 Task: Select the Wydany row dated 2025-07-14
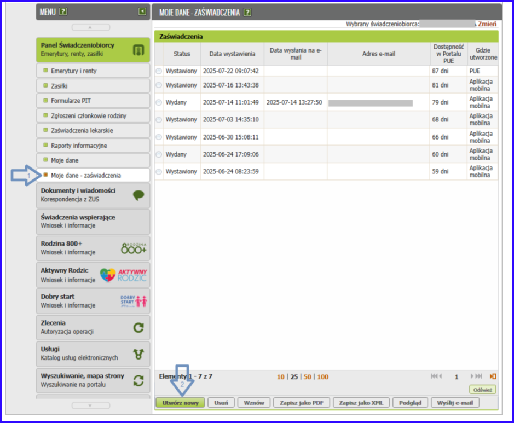pyautogui.click(x=159, y=102)
